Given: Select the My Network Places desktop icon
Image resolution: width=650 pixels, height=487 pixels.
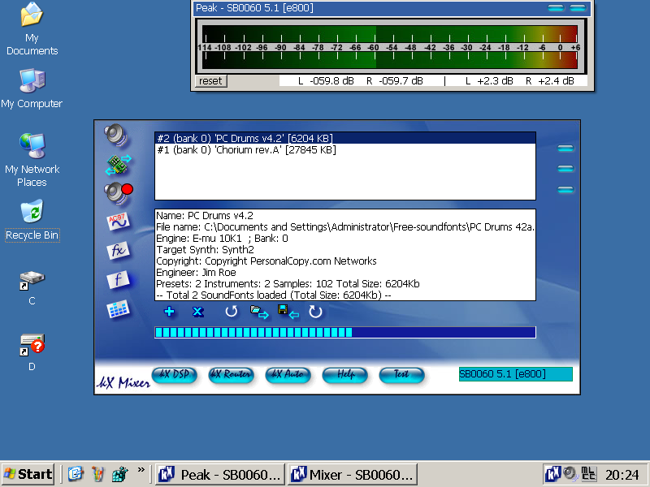Looking at the screenshot, I should tap(32, 160).
